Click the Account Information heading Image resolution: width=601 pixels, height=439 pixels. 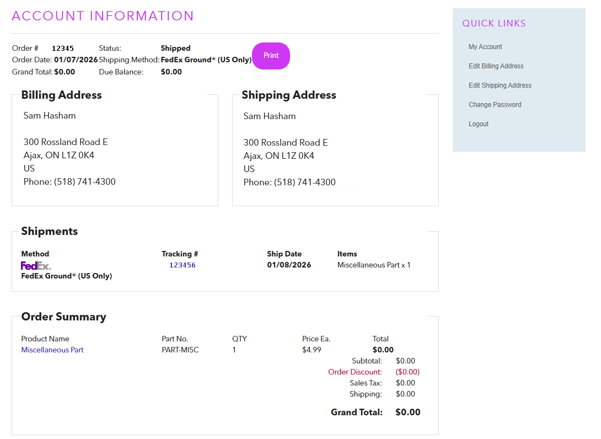(103, 16)
